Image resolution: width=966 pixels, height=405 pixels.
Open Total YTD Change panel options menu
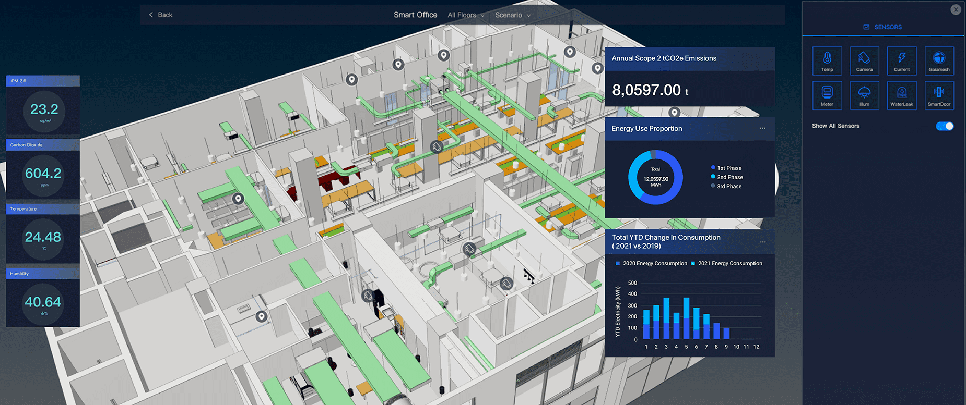click(763, 242)
